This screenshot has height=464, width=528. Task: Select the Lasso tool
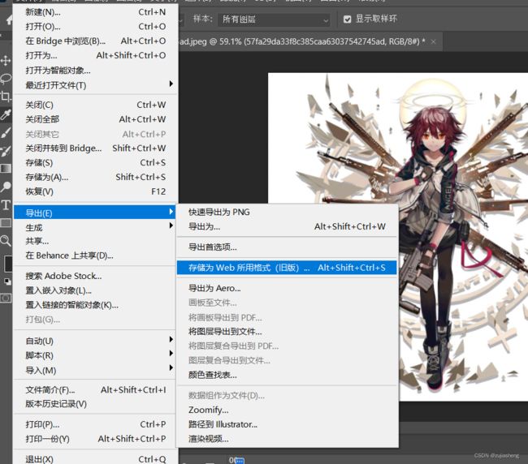pos(6,79)
